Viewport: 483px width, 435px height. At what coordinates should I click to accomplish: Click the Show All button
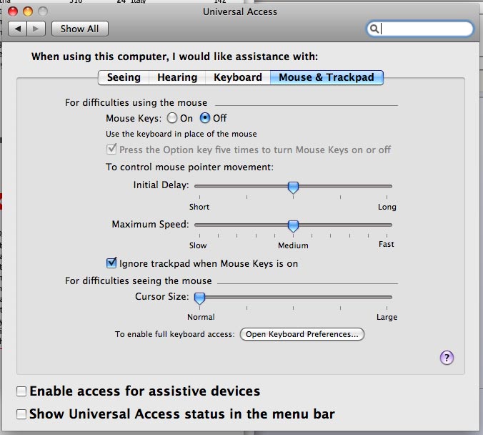click(80, 29)
